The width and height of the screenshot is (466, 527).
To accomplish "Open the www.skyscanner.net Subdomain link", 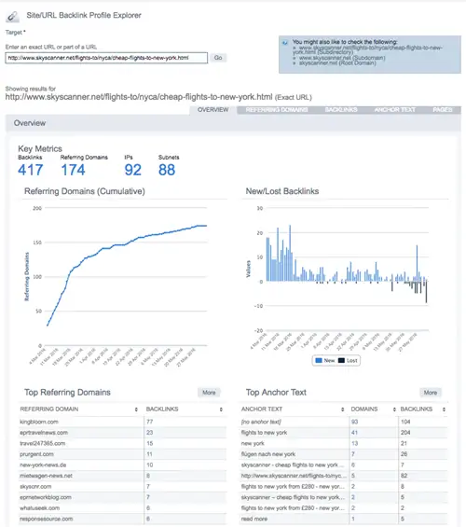I will (342, 58).
